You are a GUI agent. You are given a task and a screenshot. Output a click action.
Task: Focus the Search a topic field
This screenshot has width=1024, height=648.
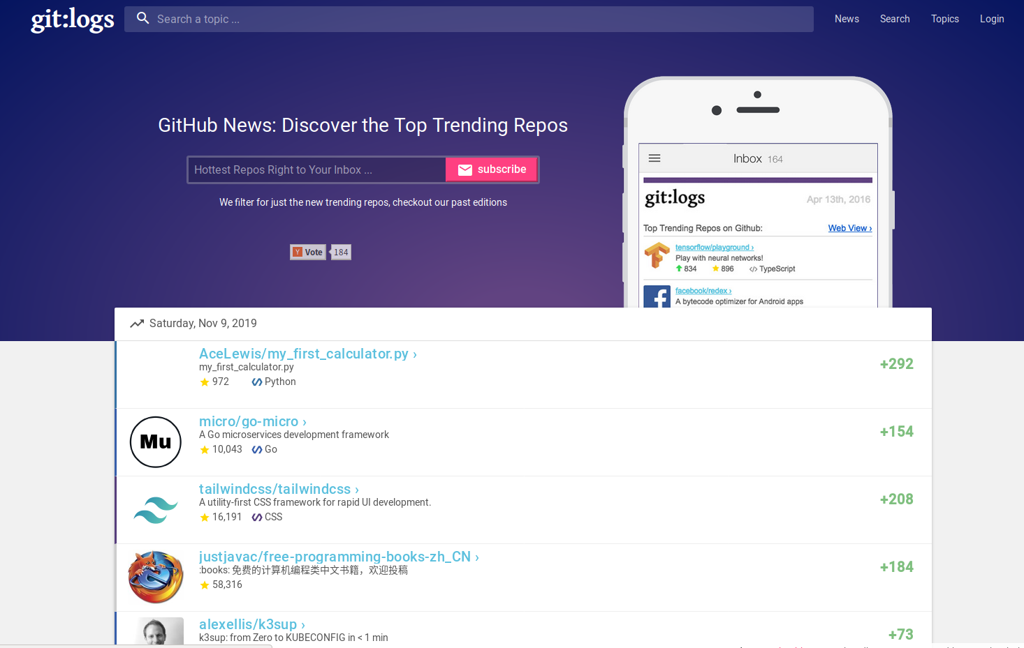pos(469,19)
